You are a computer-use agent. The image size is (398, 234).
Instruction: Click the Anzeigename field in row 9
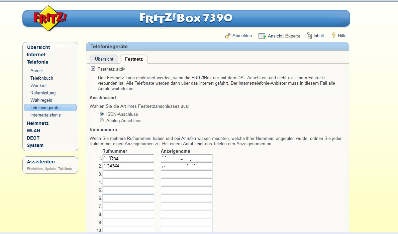pos(187,222)
